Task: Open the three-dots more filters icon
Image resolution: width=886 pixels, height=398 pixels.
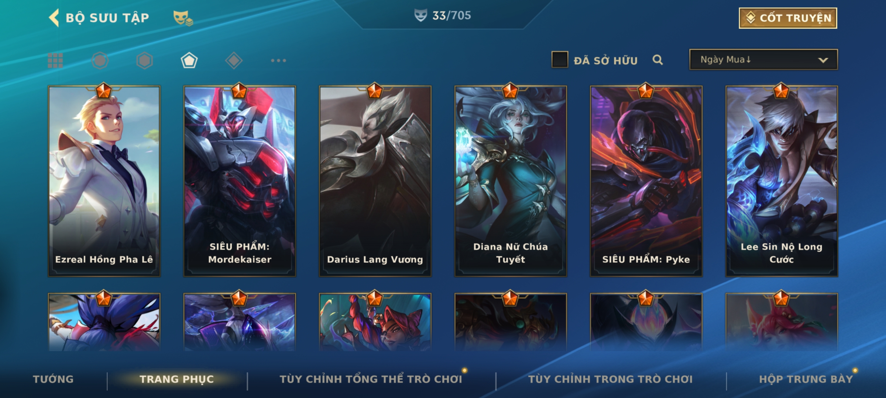Action: 278,60
